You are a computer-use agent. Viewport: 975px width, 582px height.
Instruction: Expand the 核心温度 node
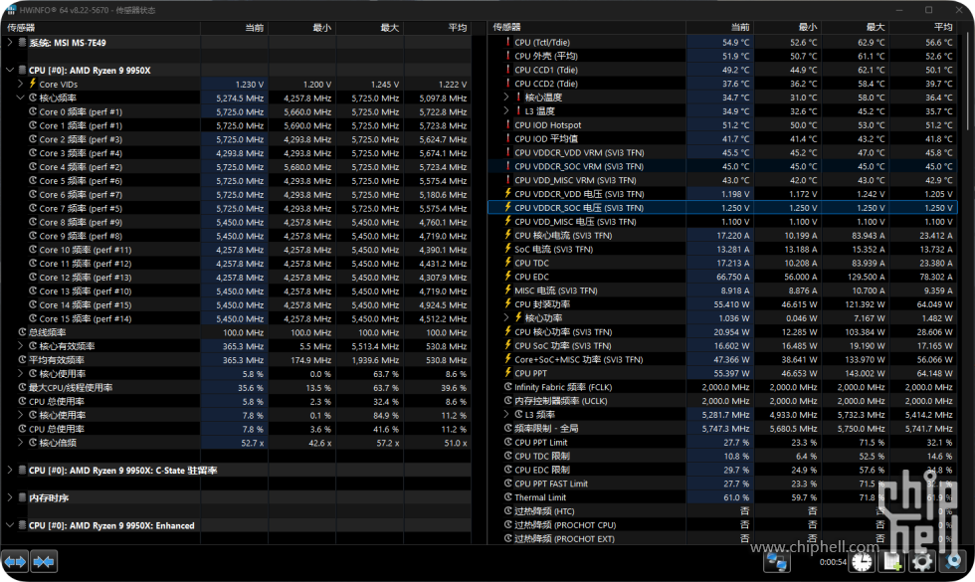pos(506,97)
